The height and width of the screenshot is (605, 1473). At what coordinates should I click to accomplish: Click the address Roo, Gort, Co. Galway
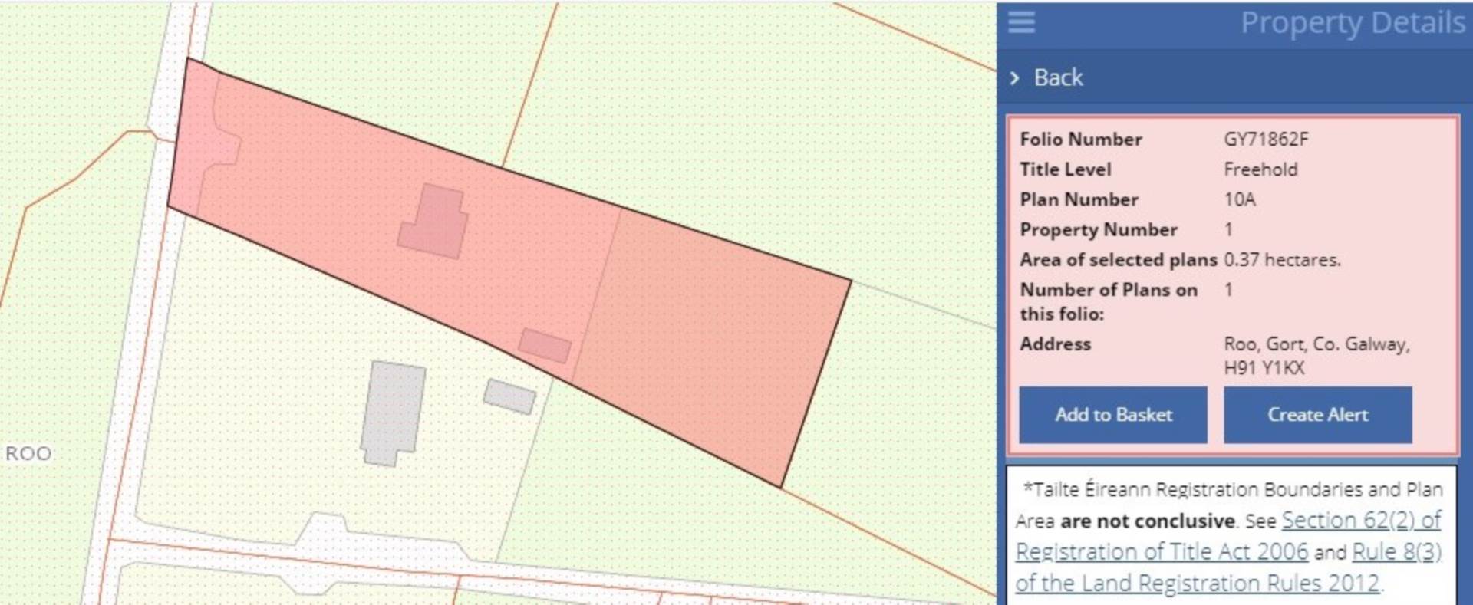[x=1316, y=344]
